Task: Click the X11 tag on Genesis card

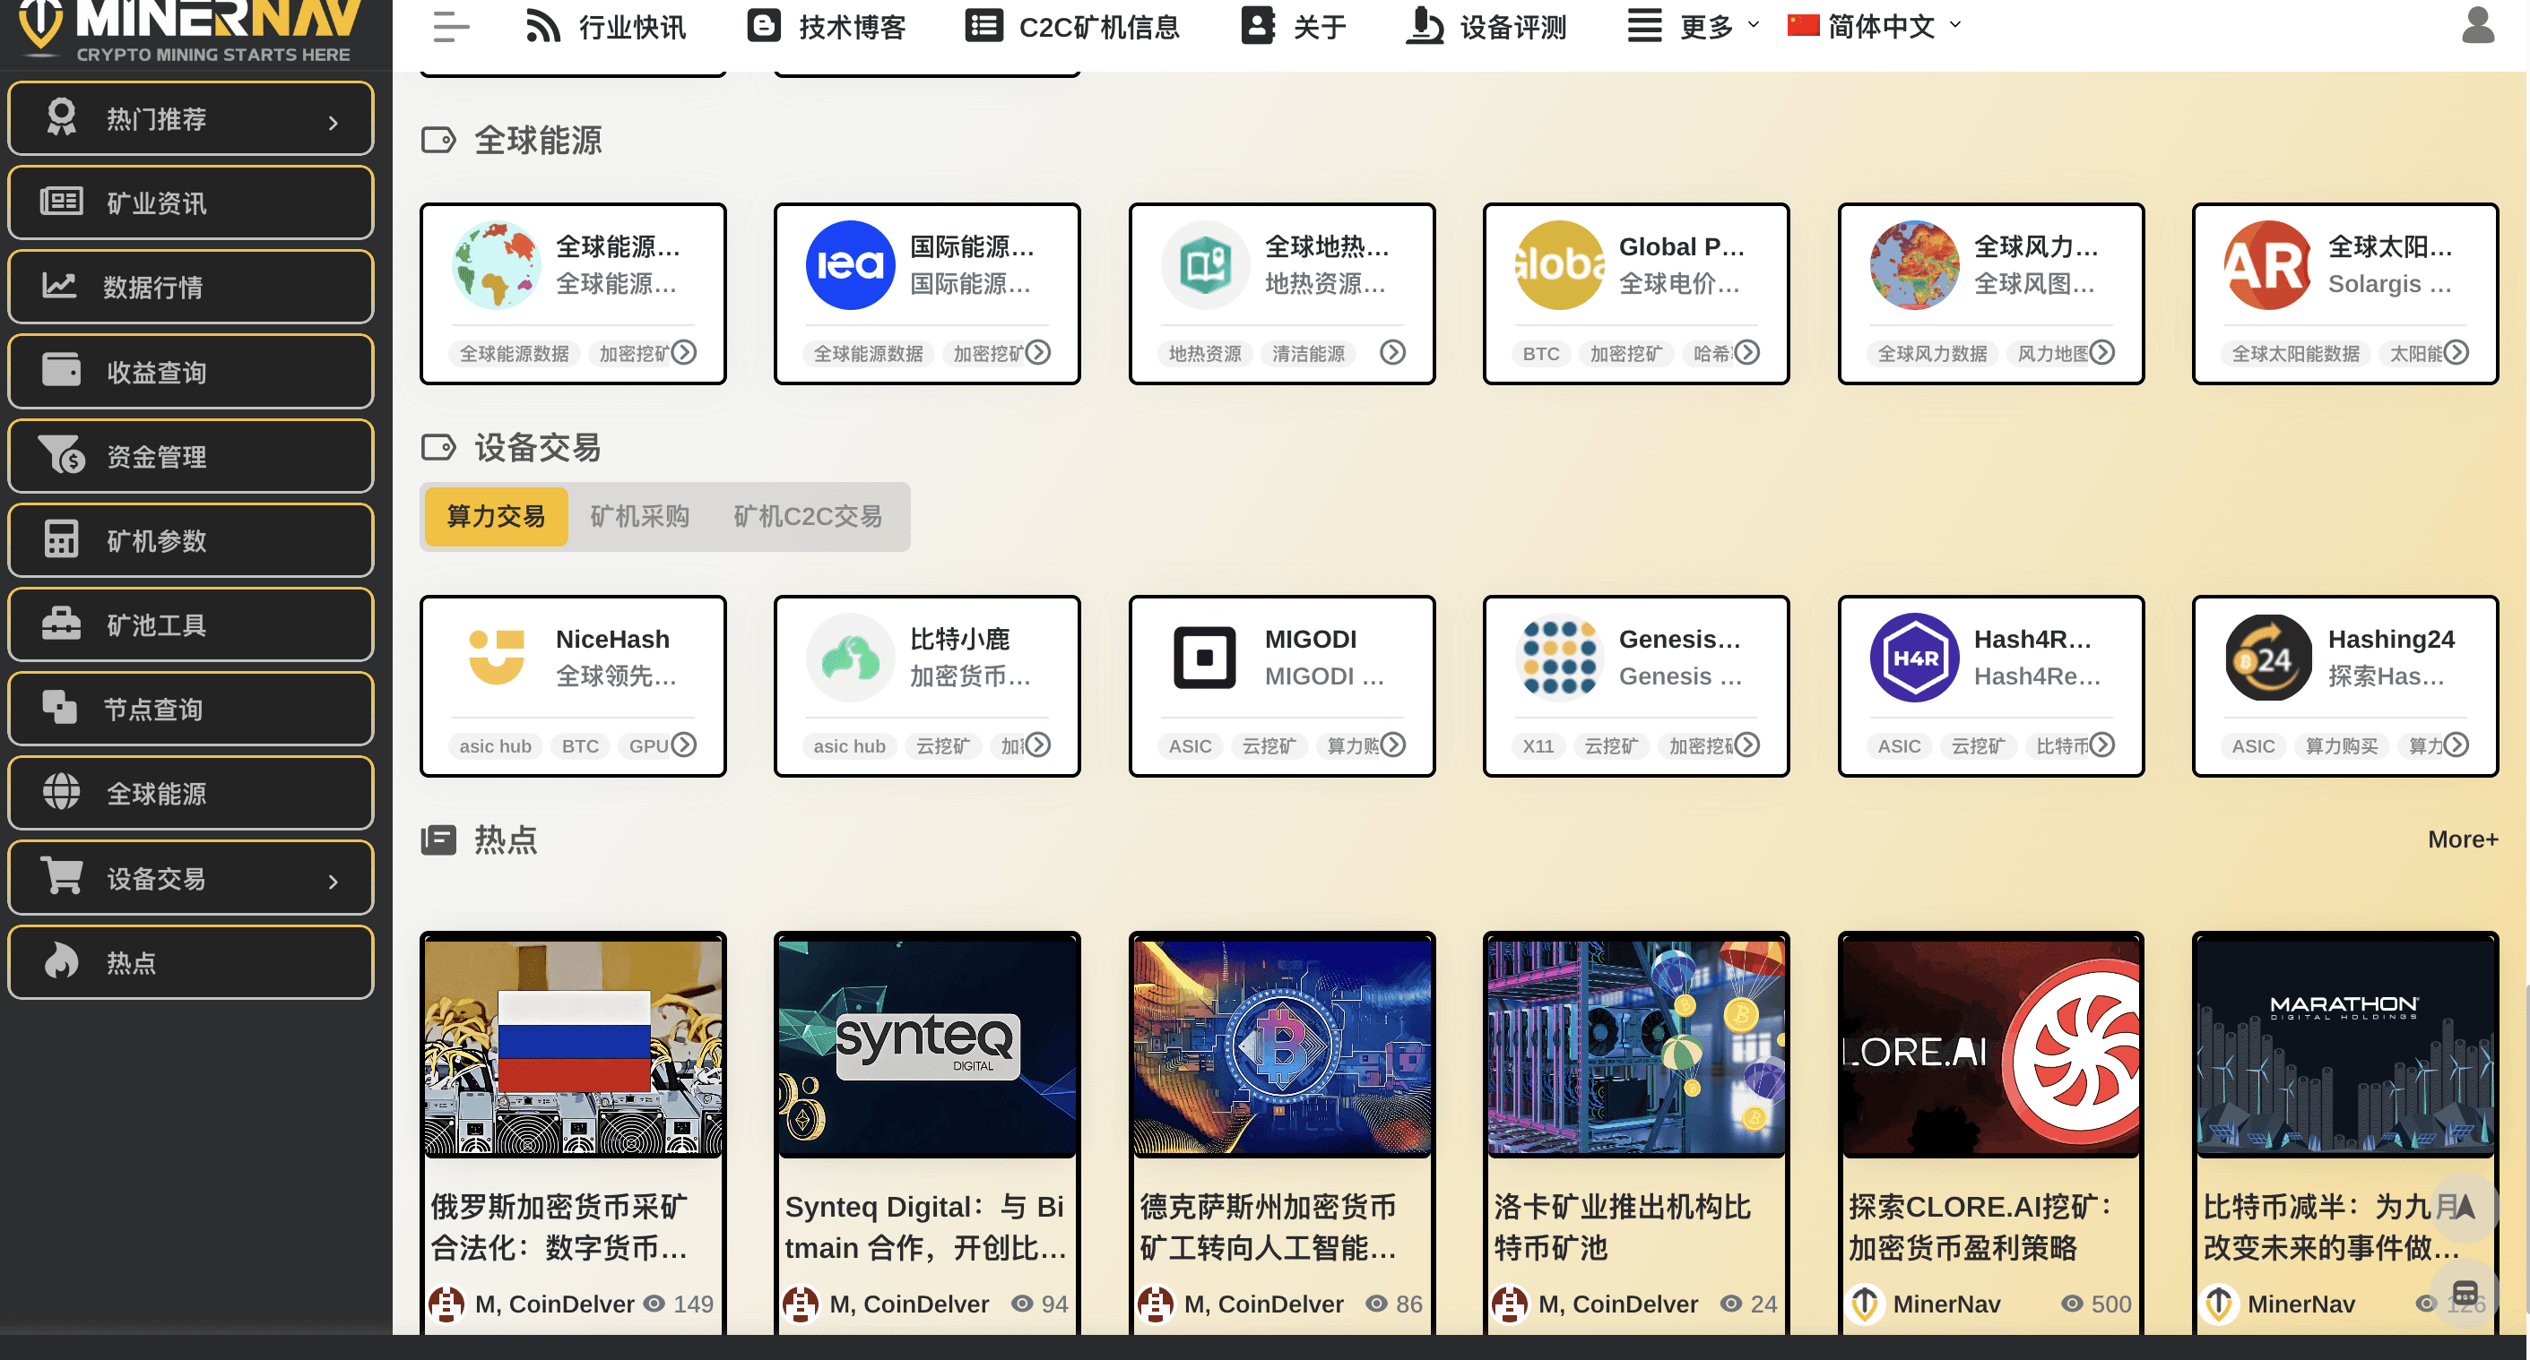Action: (x=1538, y=745)
